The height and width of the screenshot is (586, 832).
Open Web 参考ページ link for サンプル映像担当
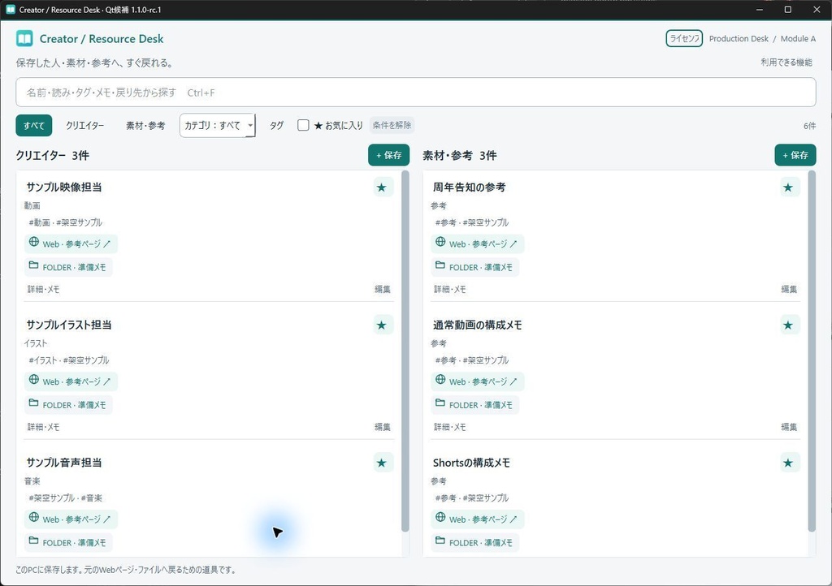(x=71, y=243)
